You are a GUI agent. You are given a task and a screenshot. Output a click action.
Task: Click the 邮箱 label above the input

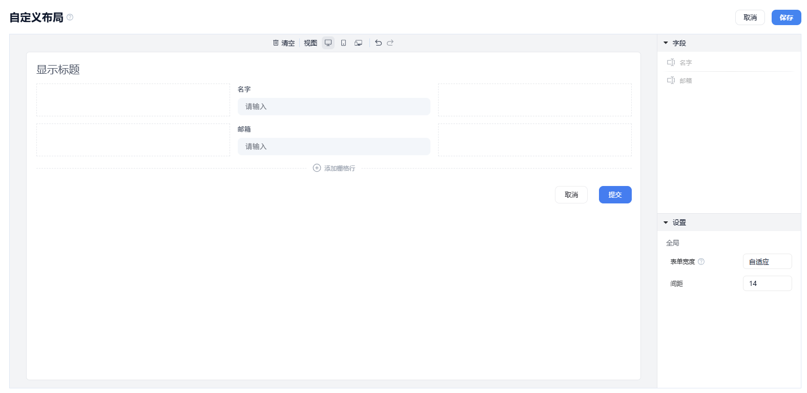[244, 129]
